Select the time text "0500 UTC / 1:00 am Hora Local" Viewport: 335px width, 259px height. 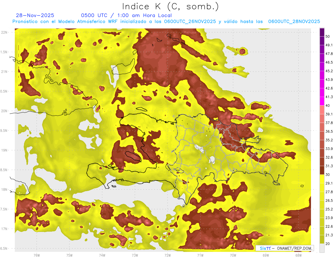(126, 15)
